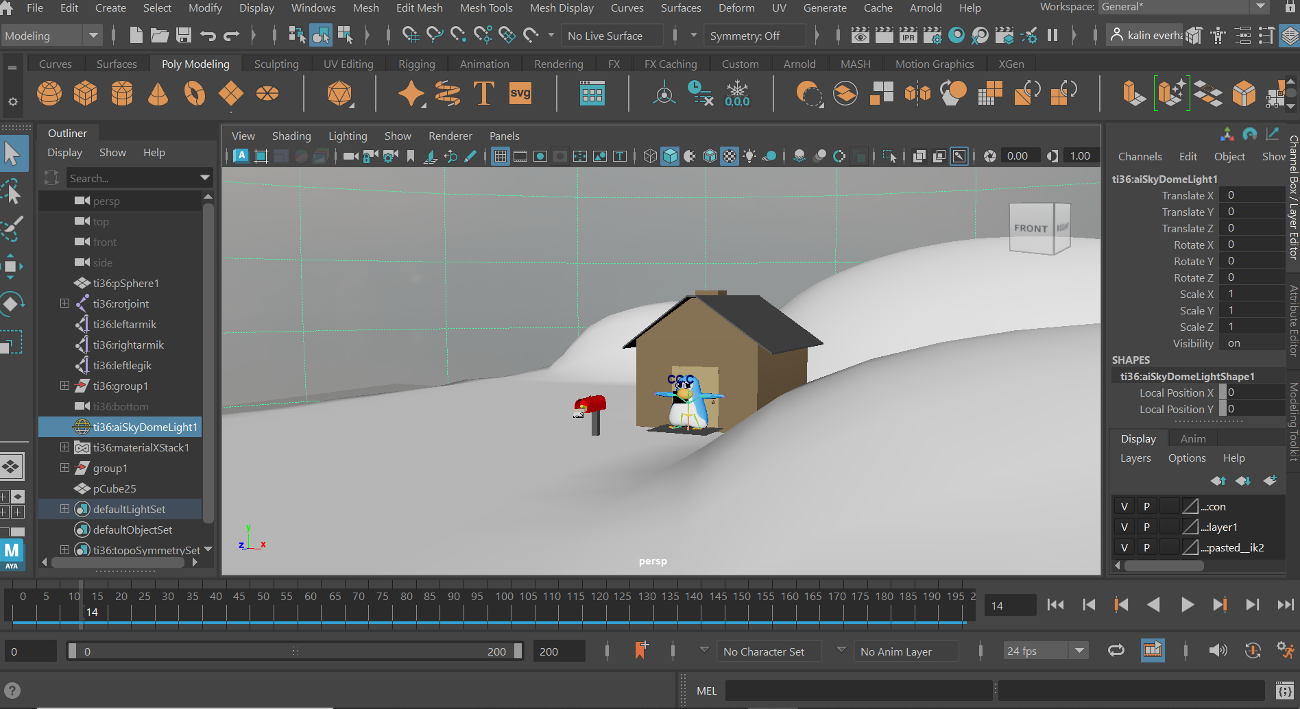The image size is (1300, 709).
Task: Click the FRONT face of view cube
Action: (1031, 229)
